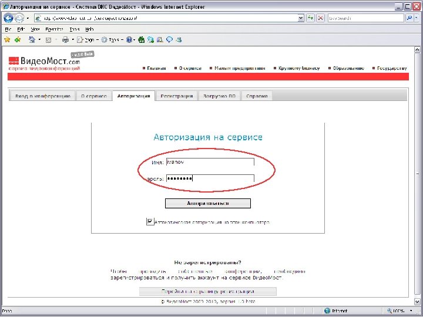The image size is (423, 317).
Task: Click the browser Forward arrow button
Action: coord(19,18)
